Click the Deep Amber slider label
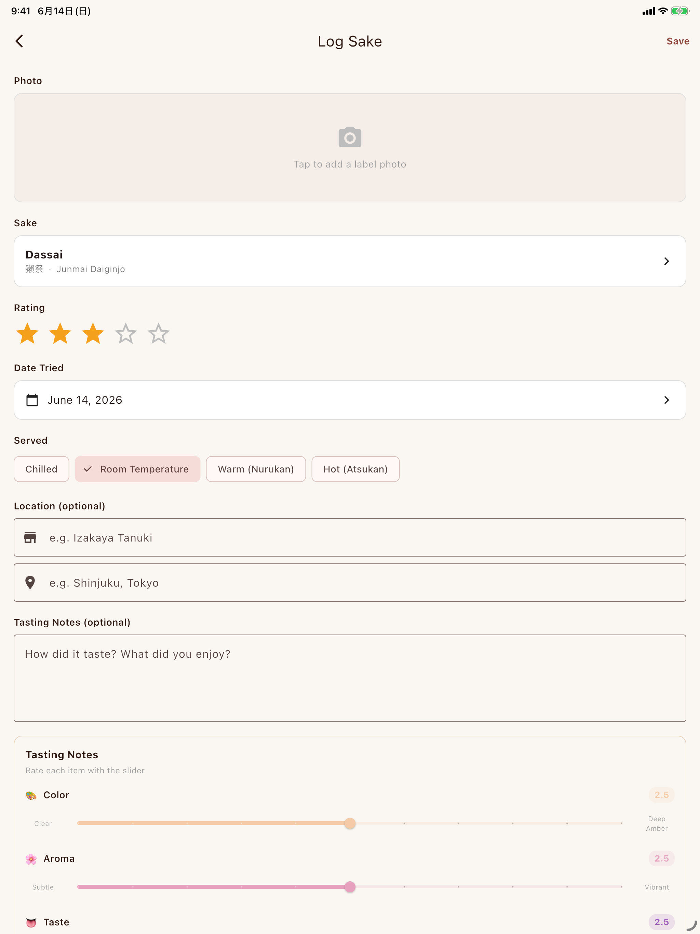 (x=657, y=823)
